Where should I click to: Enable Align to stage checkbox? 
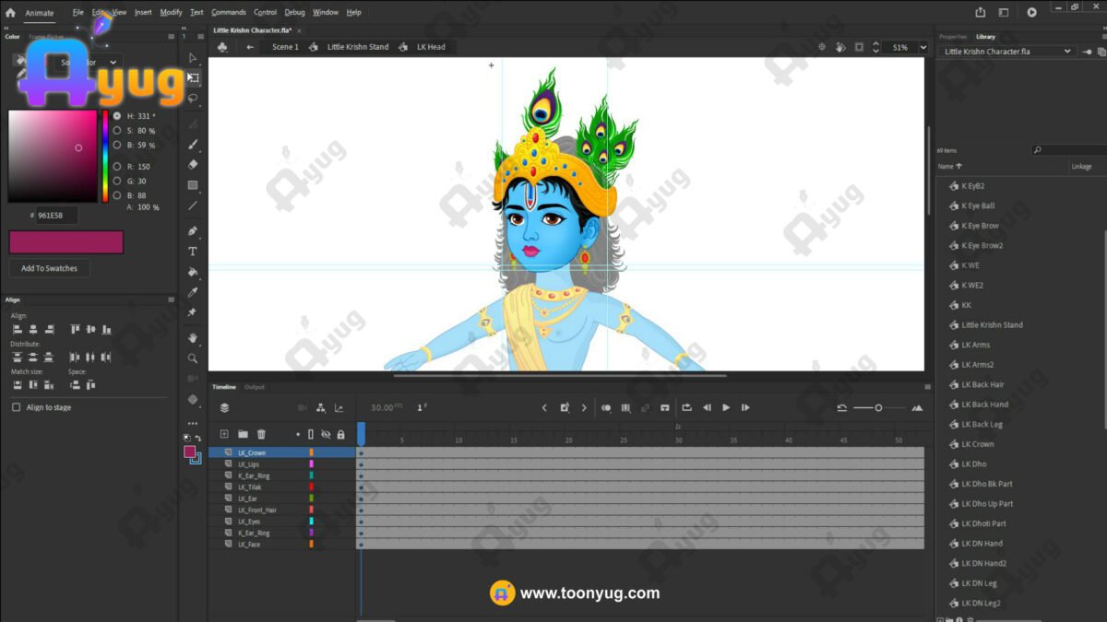[16, 407]
